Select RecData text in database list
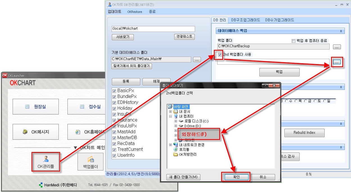351x192 pixels. pyautogui.click(x=126, y=144)
